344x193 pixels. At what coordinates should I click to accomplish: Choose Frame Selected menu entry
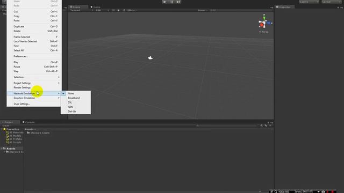[34, 37]
